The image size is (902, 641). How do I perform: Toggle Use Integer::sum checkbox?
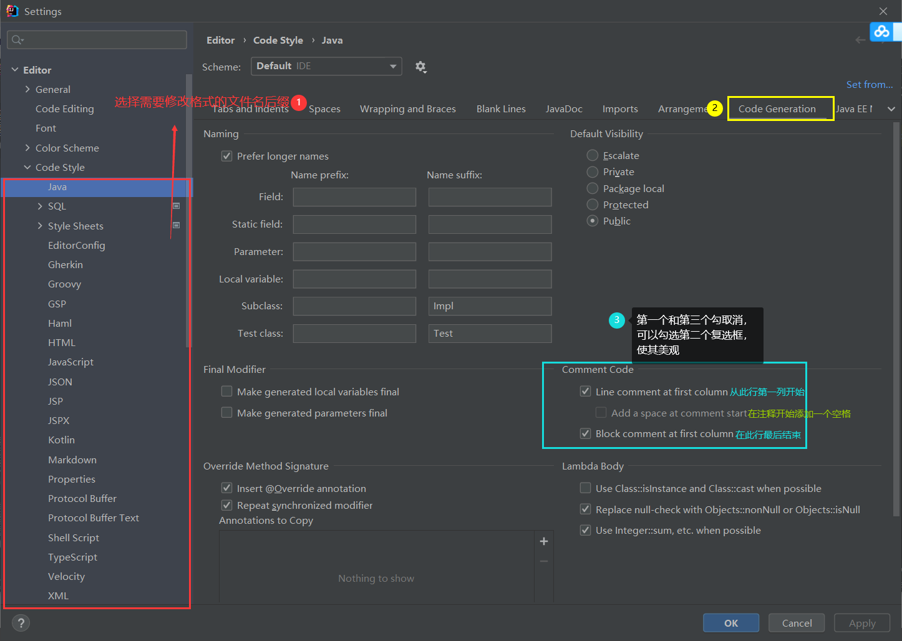(x=585, y=530)
